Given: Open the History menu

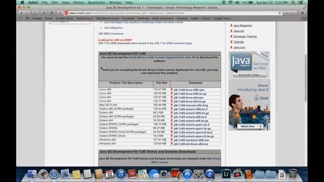Looking at the screenshot, I should click(78, 3).
